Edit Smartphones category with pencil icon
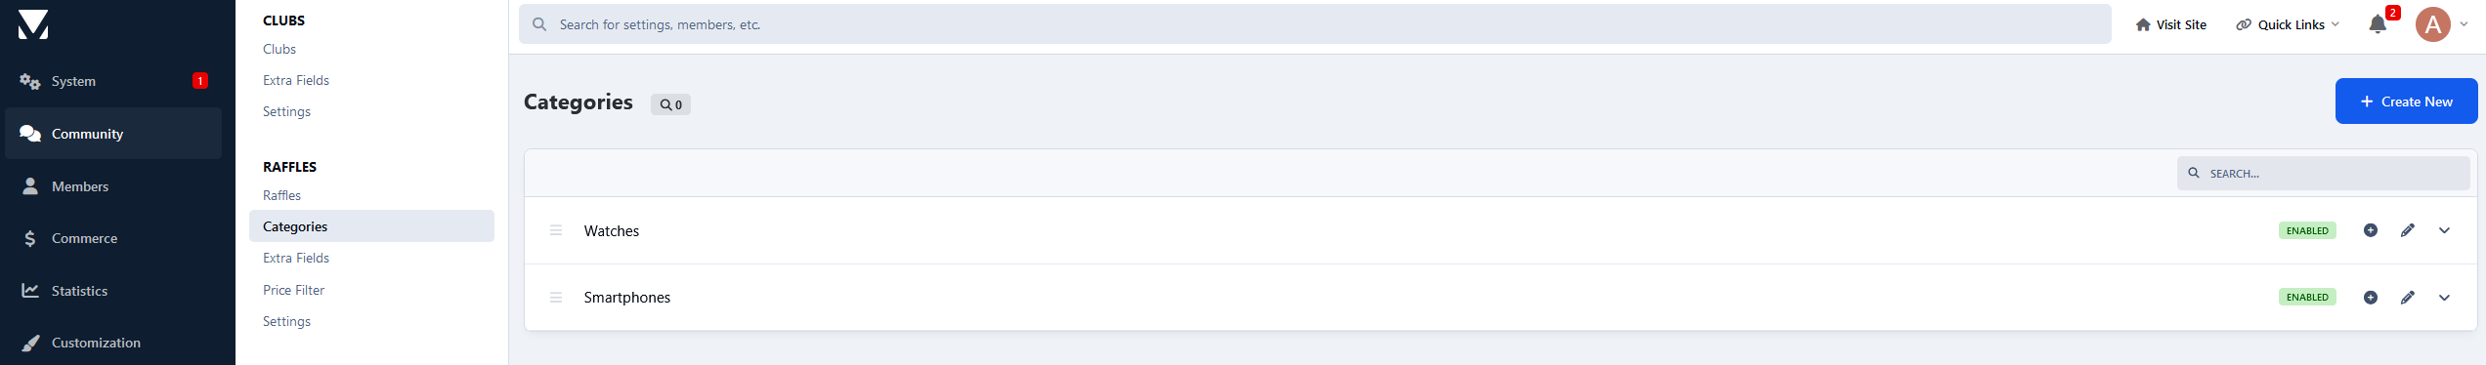The image size is (2486, 365). [x=2408, y=298]
